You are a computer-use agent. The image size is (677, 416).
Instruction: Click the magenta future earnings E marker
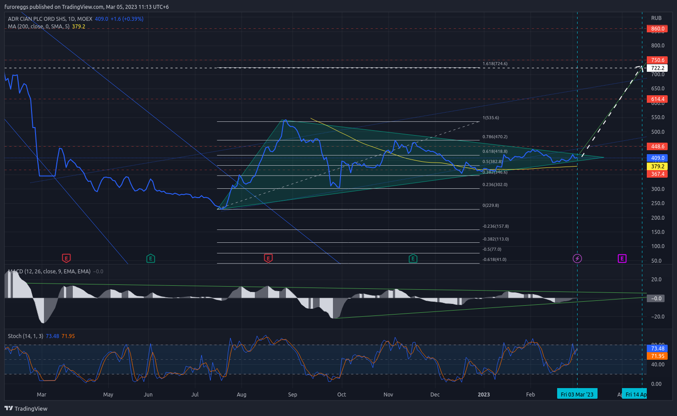(x=622, y=258)
